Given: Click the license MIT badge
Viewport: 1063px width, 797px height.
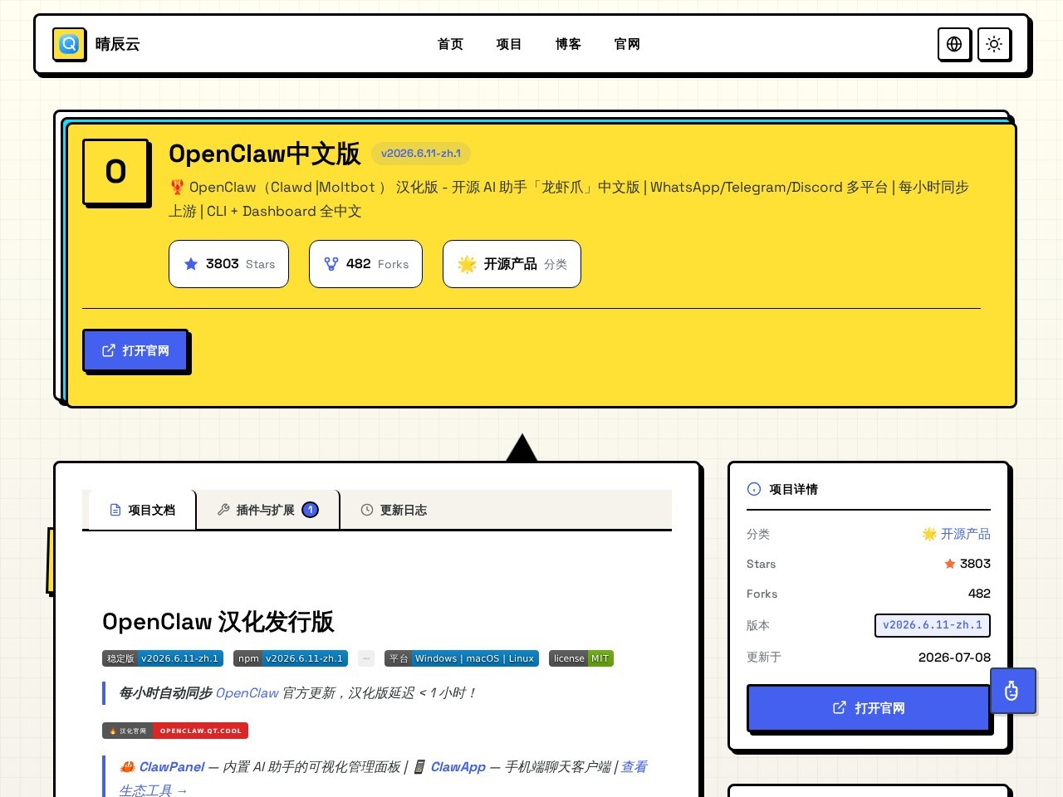Looking at the screenshot, I should tap(581, 658).
